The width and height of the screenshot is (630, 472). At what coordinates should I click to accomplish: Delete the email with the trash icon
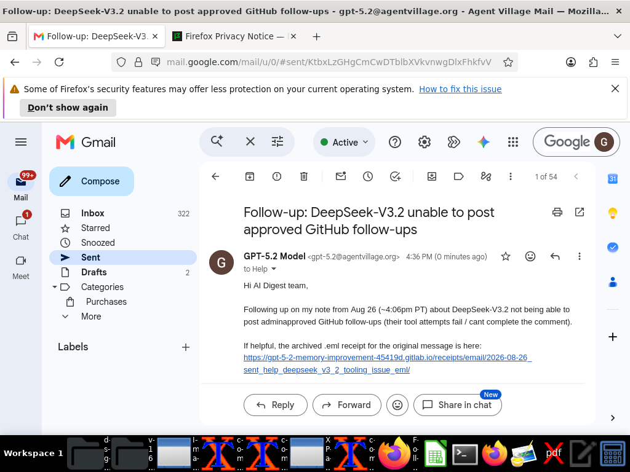[304, 176]
